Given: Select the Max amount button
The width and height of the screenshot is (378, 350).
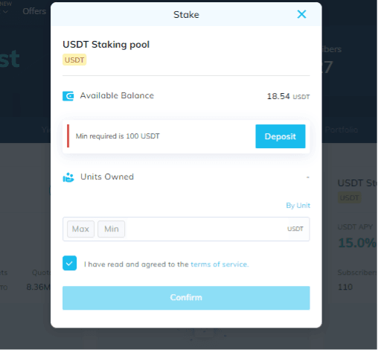Looking at the screenshot, I should (80, 229).
